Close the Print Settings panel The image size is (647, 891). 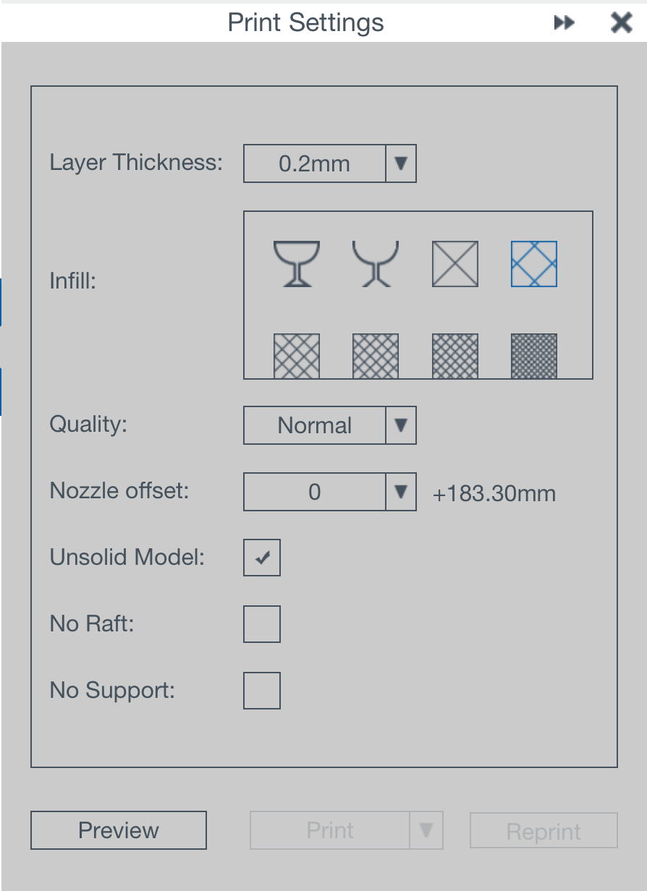pos(622,23)
